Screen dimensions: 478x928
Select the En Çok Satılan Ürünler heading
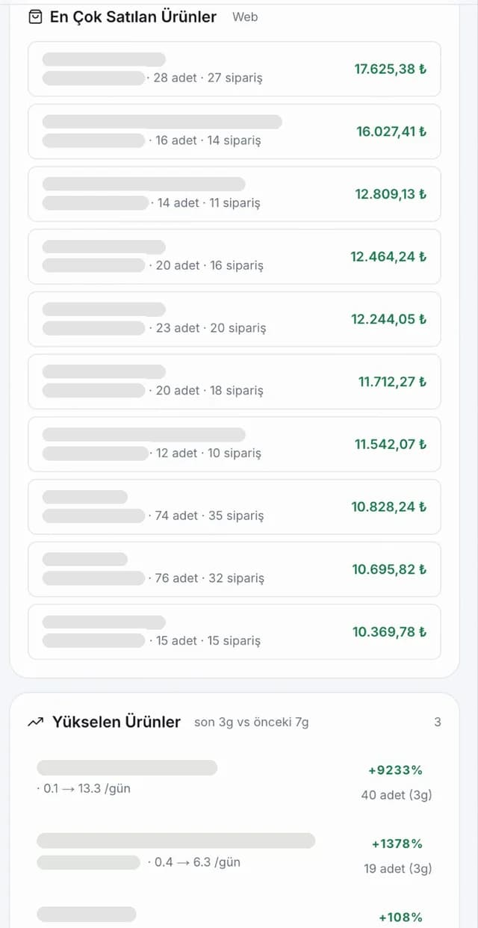tap(133, 16)
